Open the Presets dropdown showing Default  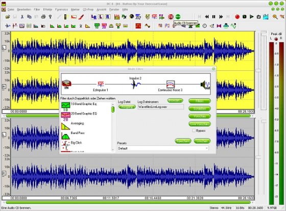click(x=163, y=148)
